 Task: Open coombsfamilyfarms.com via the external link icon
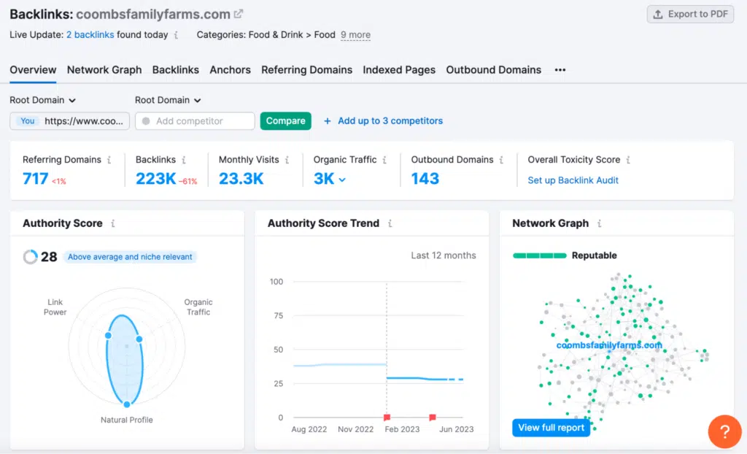tap(236, 13)
